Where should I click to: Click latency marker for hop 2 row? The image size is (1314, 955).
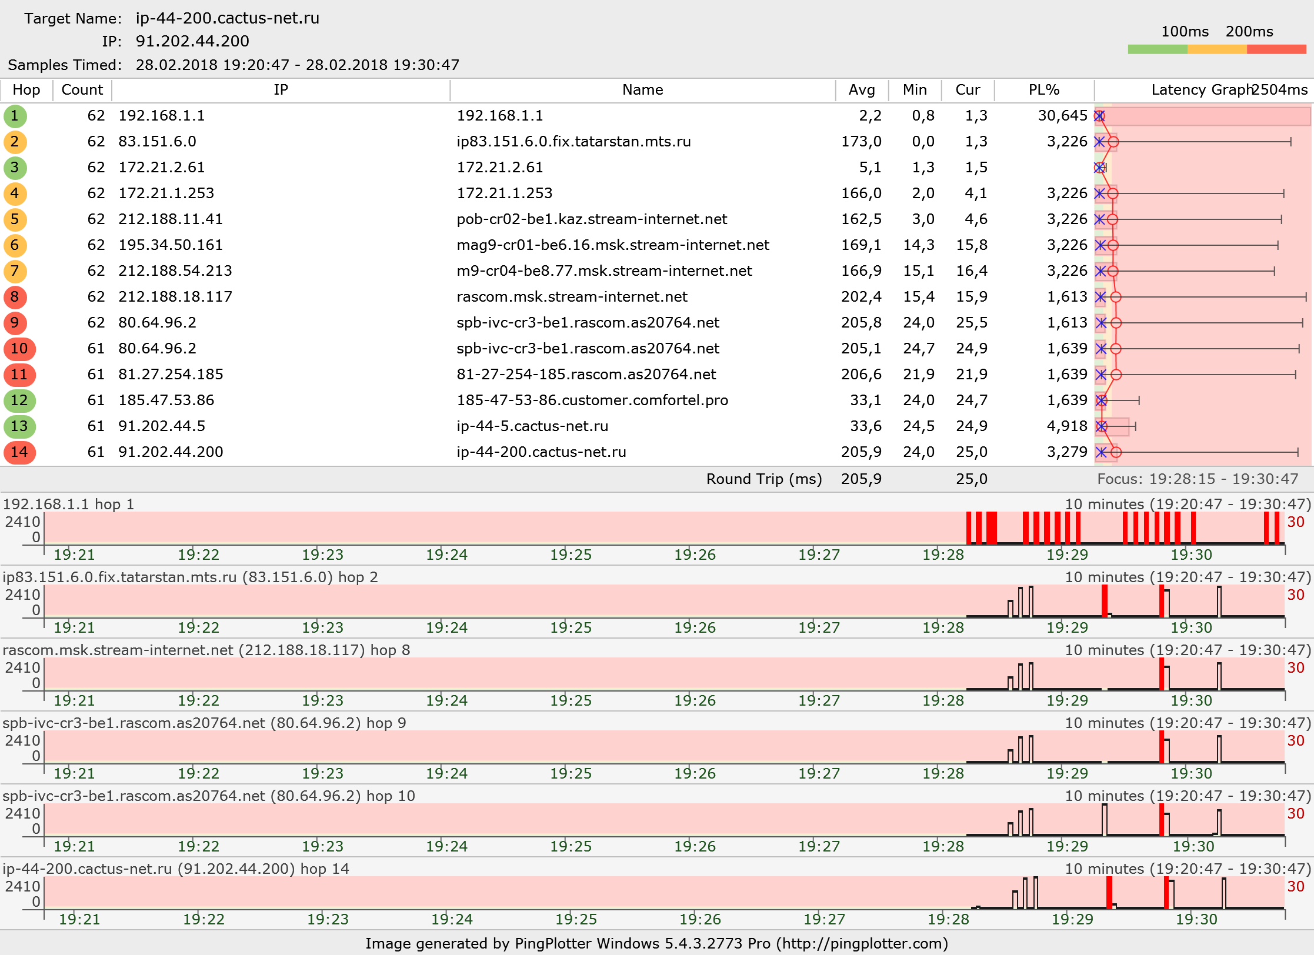[x=1113, y=142]
